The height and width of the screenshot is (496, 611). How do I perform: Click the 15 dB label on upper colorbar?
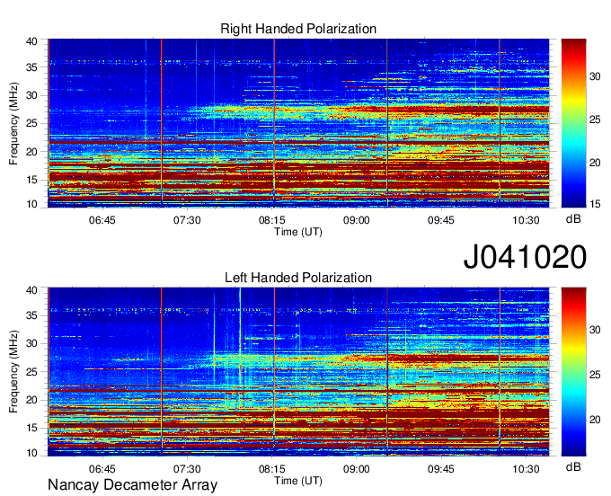tap(595, 204)
